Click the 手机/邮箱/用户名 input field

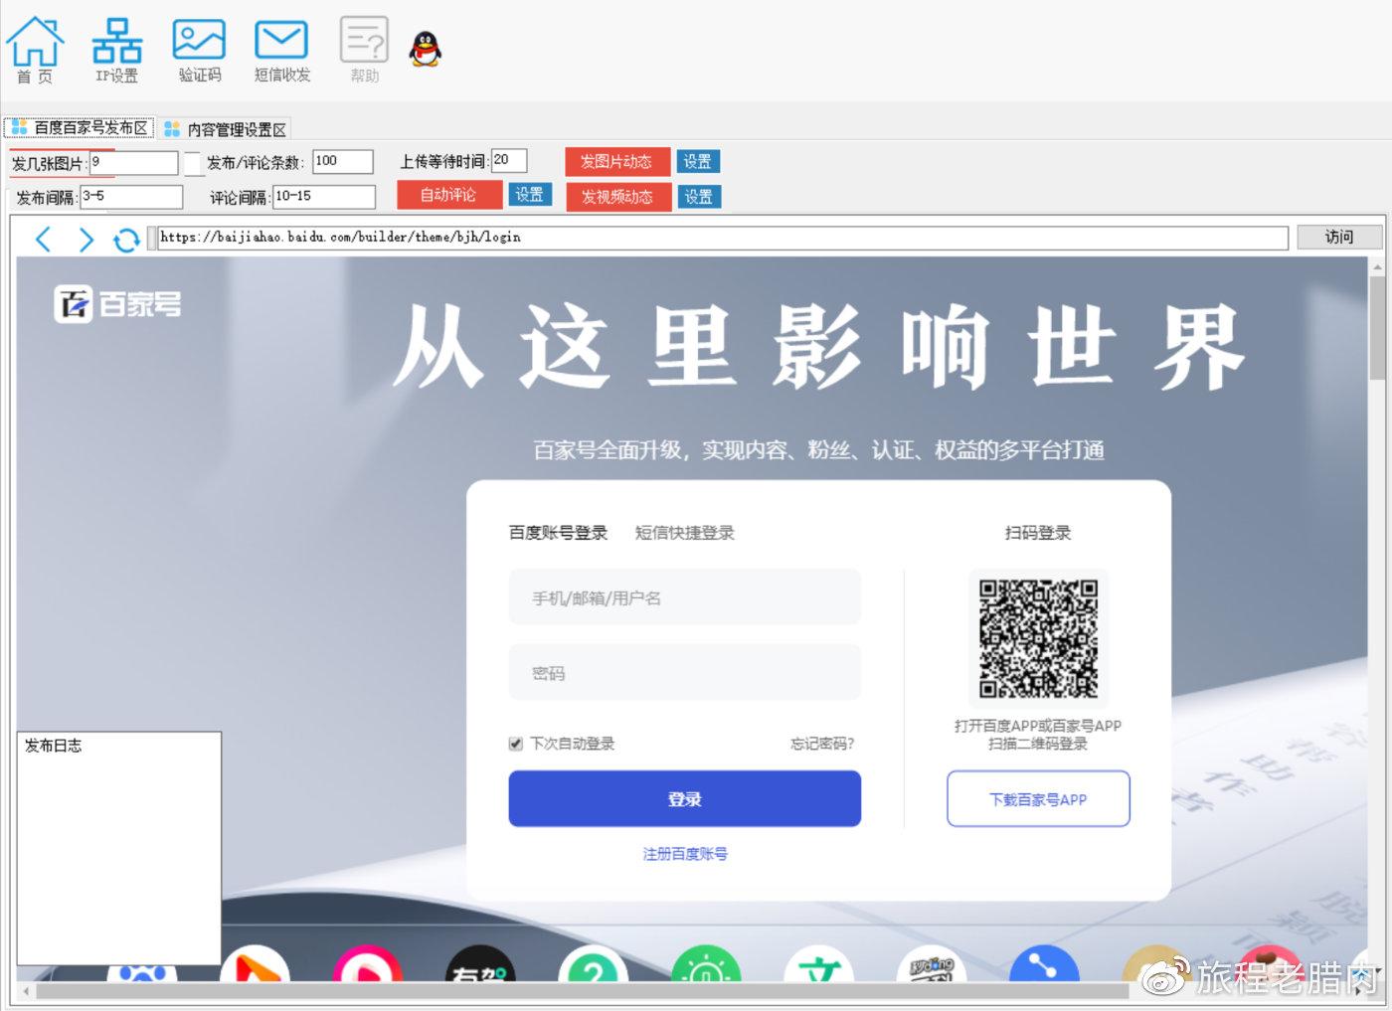pos(684,597)
